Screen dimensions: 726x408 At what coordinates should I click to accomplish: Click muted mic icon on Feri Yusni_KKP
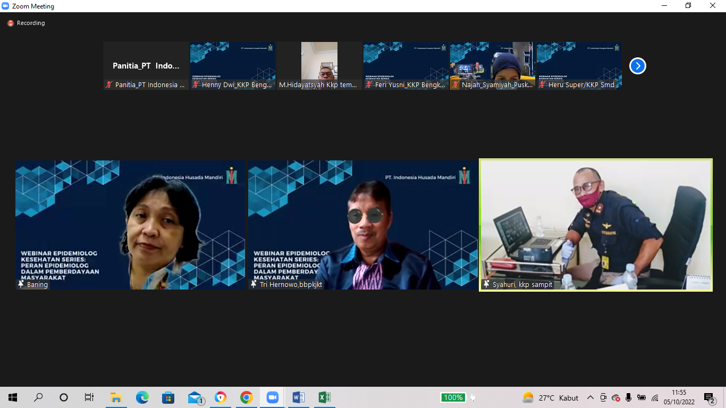pos(369,85)
